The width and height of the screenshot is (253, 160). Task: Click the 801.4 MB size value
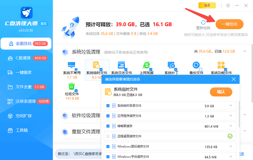click(x=211, y=127)
